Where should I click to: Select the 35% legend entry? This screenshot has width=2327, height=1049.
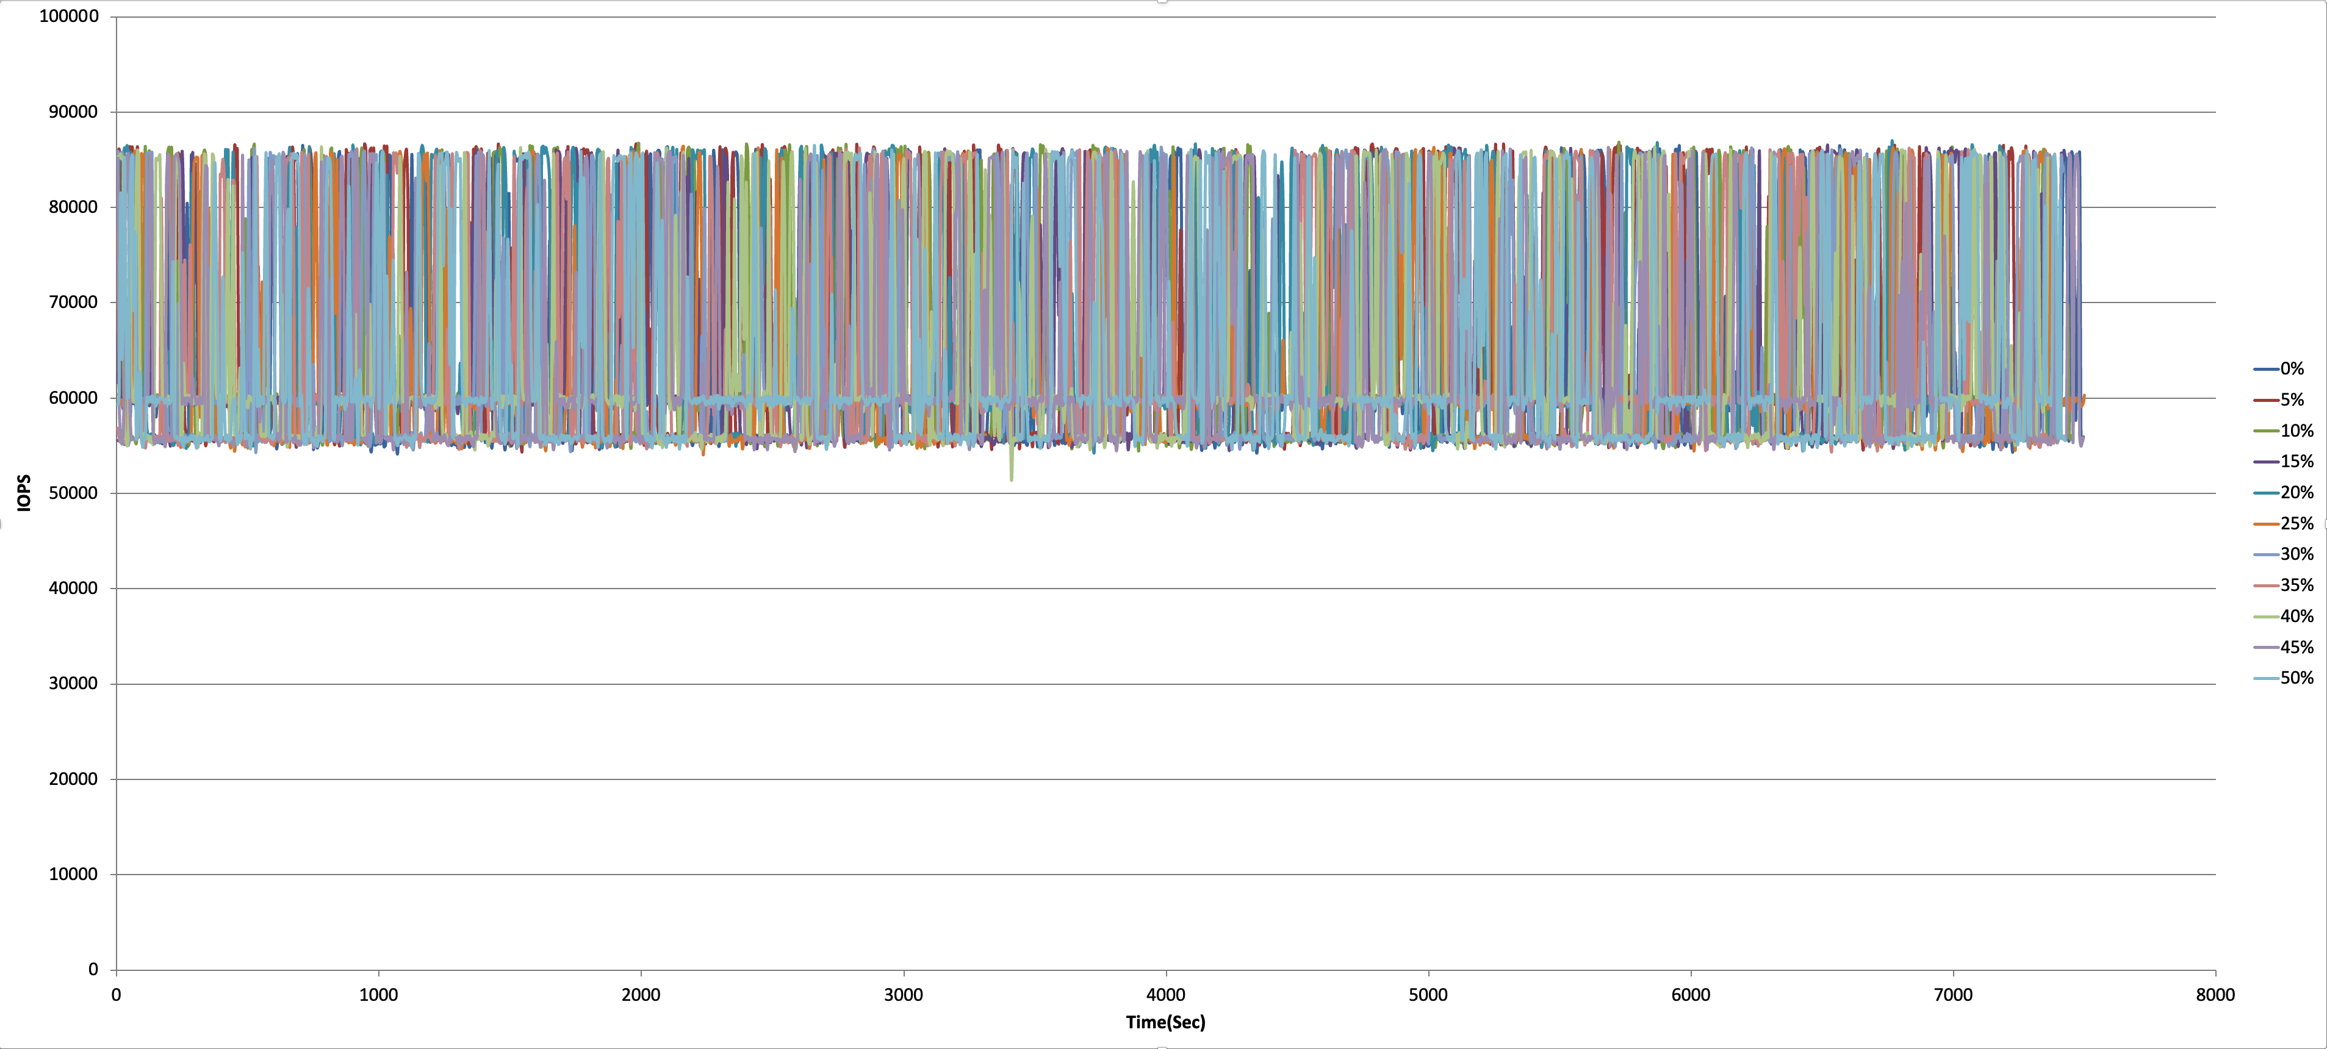click(x=2284, y=585)
